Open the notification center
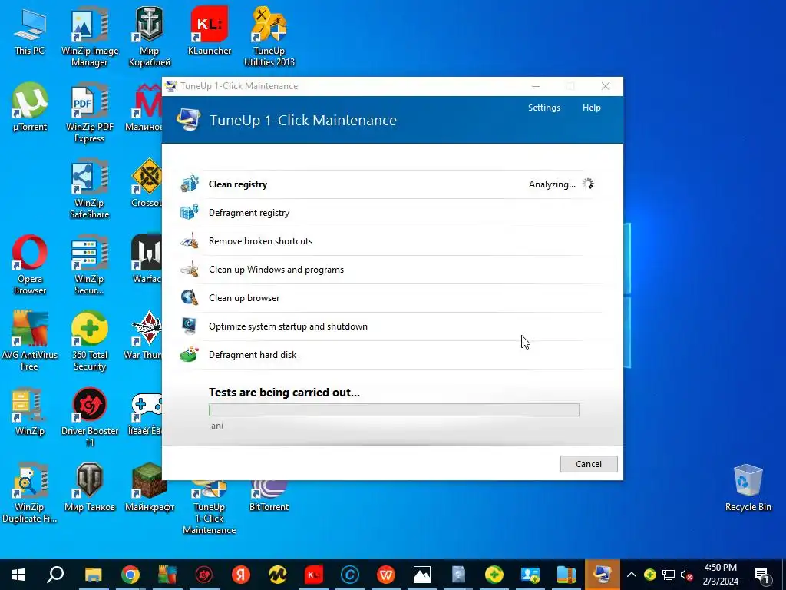786x590 pixels. coord(762,575)
